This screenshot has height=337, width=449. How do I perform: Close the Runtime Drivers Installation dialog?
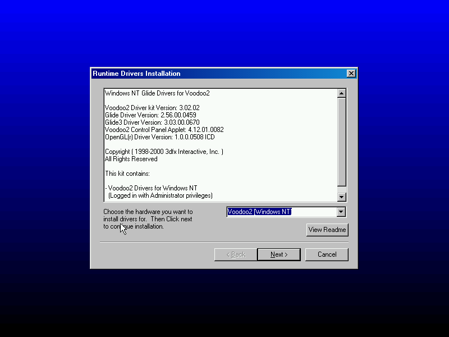click(x=351, y=74)
